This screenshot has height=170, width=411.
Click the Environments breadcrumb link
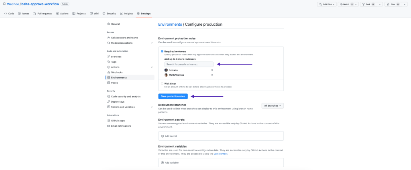click(x=170, y=24)
